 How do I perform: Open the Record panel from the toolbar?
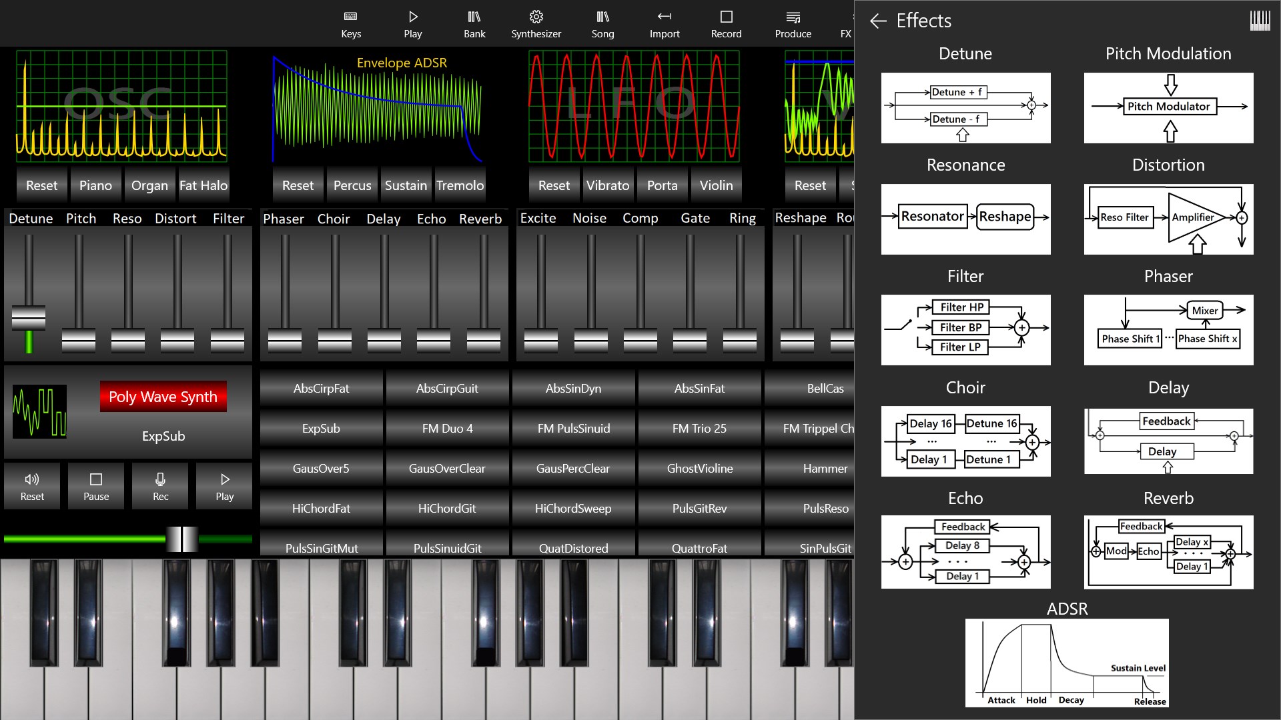(726, 23)
